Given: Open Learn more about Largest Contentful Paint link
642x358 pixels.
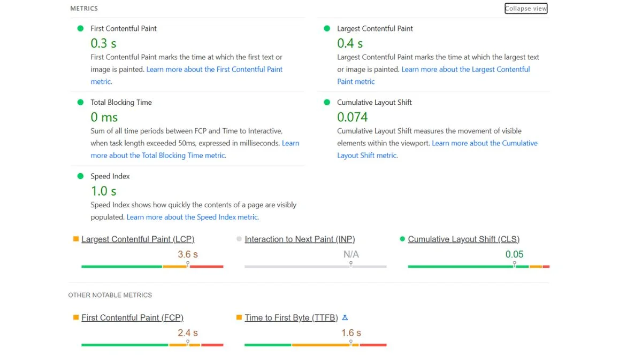Looking at the screenshot, I should tap(465, 69).
